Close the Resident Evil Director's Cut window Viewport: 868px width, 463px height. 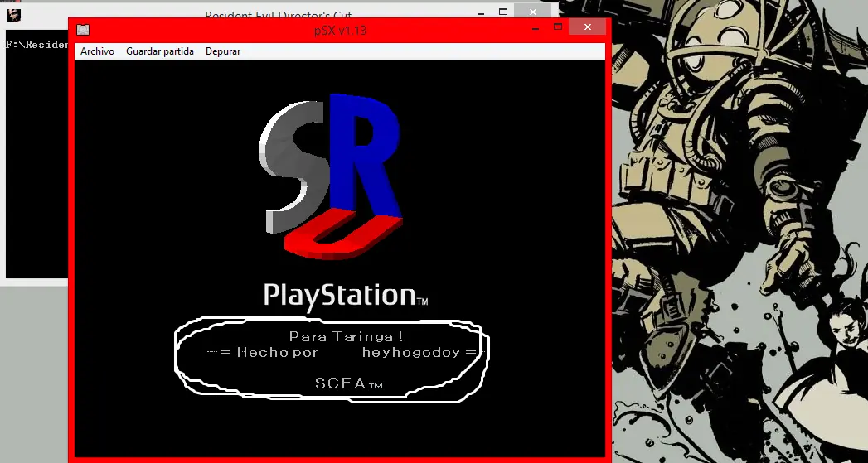pos(532,12)
